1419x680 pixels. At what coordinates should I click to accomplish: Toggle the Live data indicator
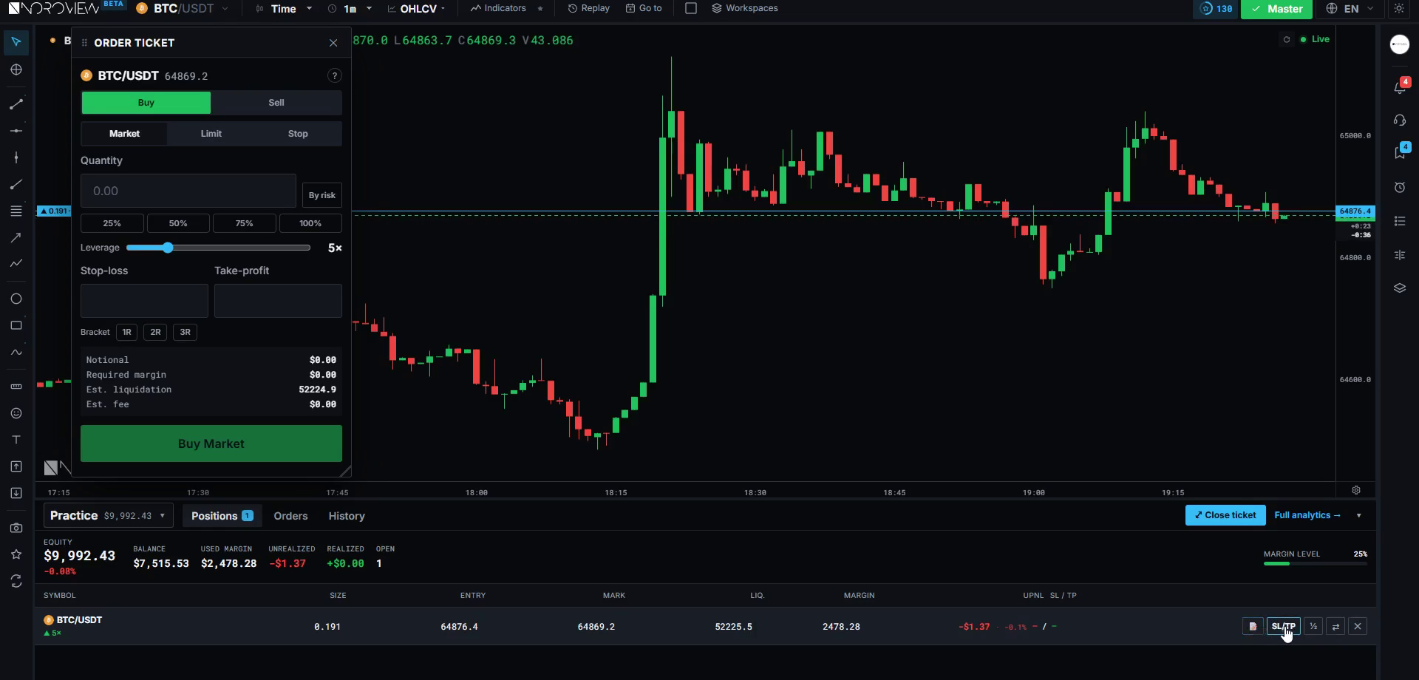(1315, 39)
